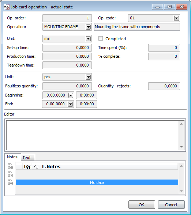This screenshot has width=191, height=215.
Task: Click the Set-up time field
Action: pyautogui.click(x=67, y=48)
